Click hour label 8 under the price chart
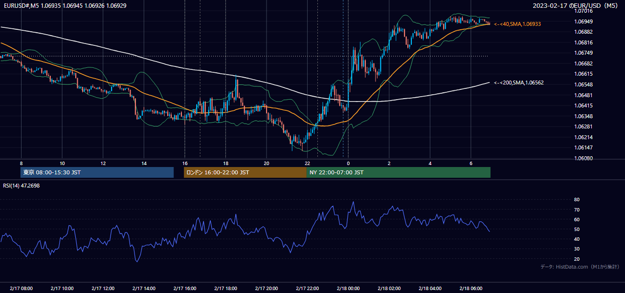Image resolution: width=625 pixels, height=293 pixels. tap(21, 163)
